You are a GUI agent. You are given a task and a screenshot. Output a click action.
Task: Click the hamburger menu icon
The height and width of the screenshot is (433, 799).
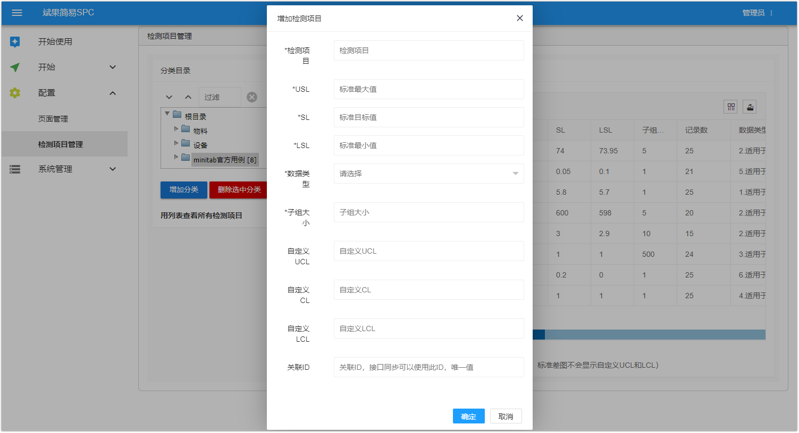pyautogui.click(x=17, y=13)
